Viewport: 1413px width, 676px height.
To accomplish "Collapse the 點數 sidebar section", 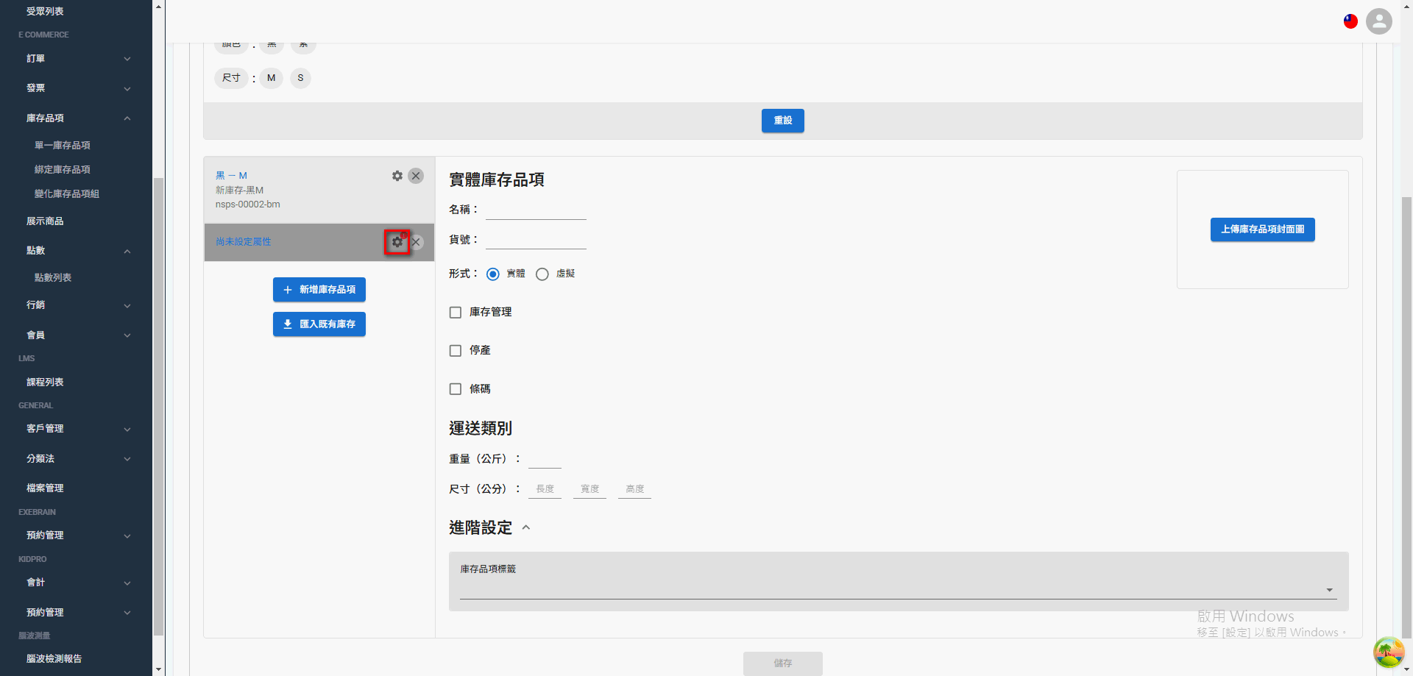I will pyautogui.click(x=127, y=252).
